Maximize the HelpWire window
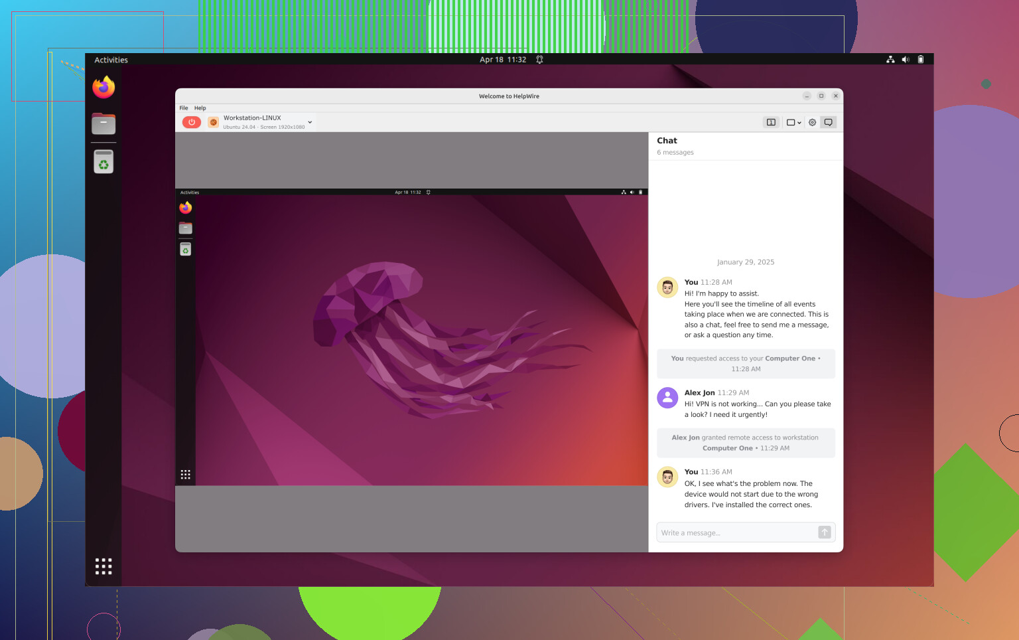The width and height of the screenshot is (1019, 640). point(821,96)
